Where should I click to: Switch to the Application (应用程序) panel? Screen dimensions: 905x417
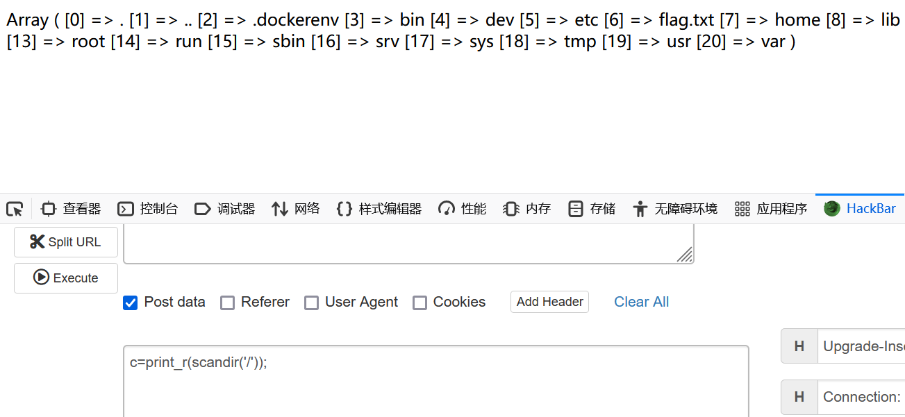coord(771,209)
